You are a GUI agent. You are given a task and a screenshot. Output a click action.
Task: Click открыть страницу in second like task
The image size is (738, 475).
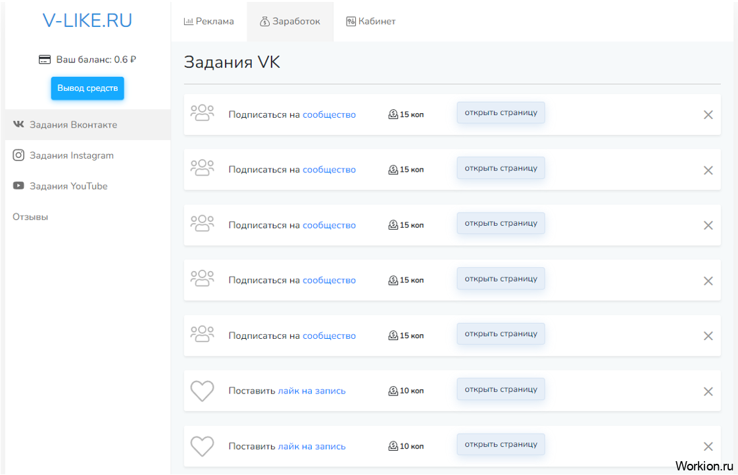pyautogui.click(x=501, y=444)
